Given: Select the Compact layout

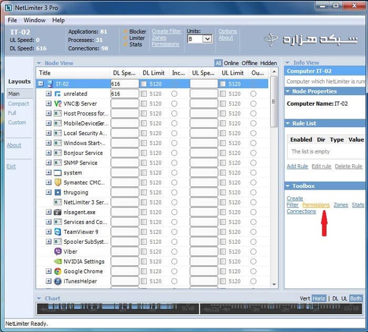Looking at the screenshot, I should coord(18,103).
